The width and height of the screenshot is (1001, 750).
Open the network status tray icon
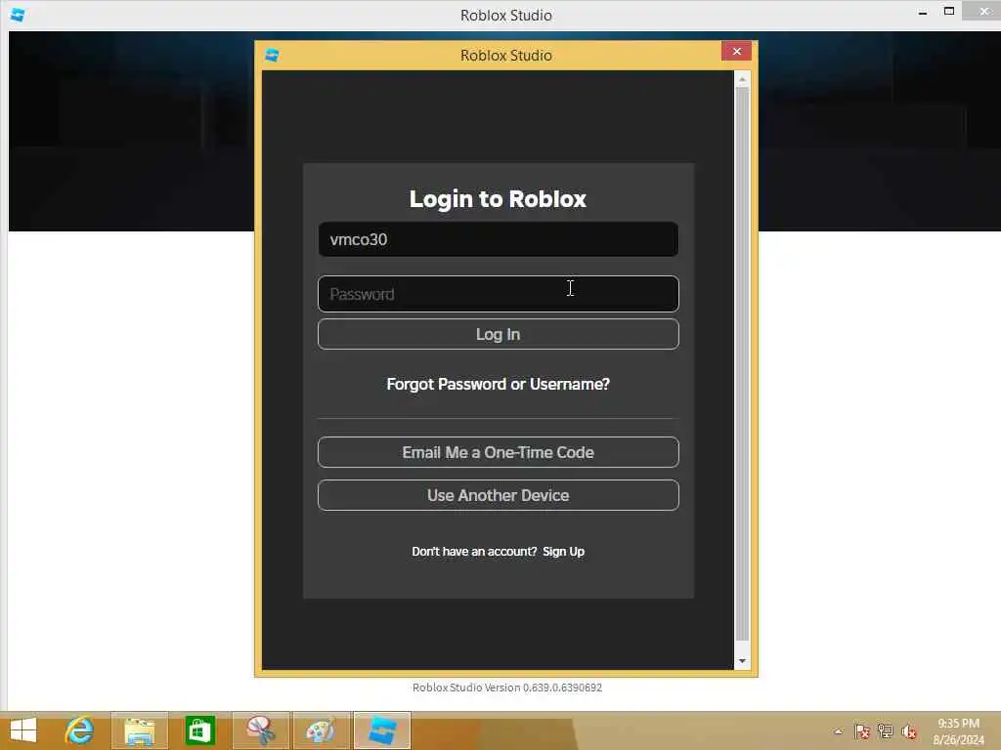click(886, 731)
